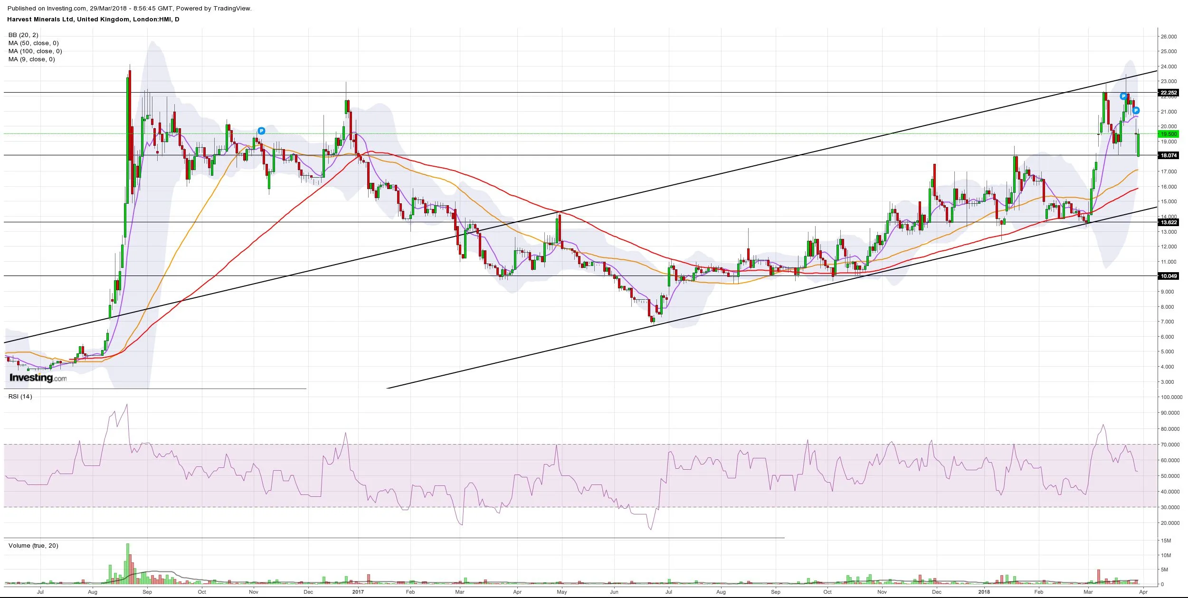
Task: Select the green 19.500 current price label
Action: pyautogui.click(x=1169, y=134)
